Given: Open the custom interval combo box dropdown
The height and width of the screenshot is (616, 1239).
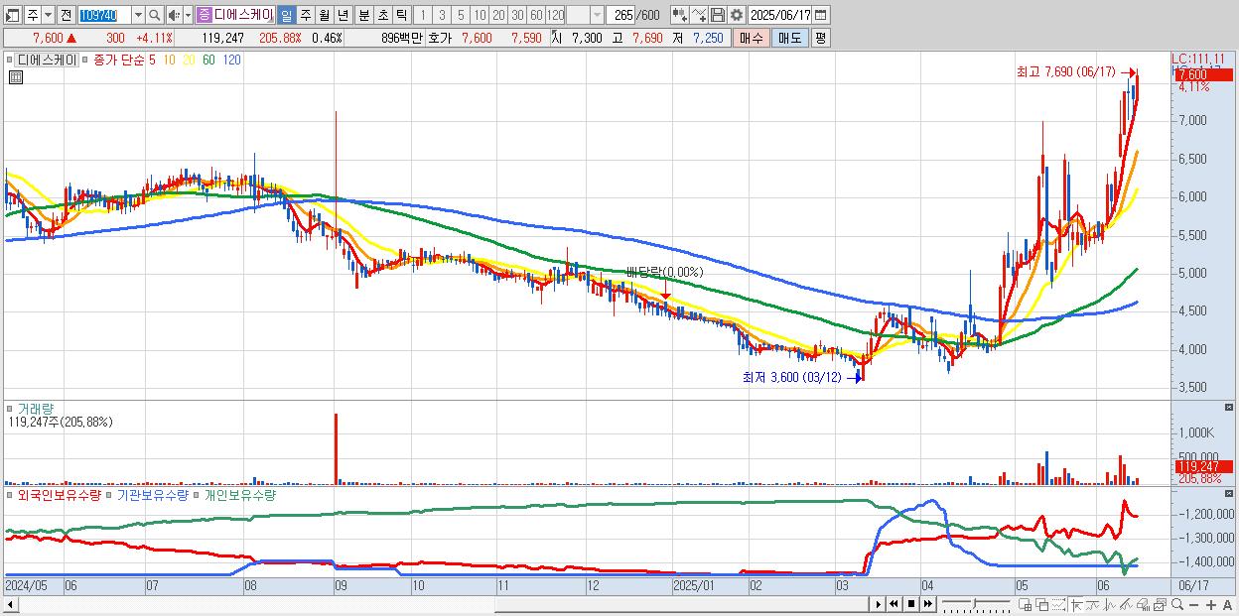Looking at the screenshot, I should (x=597, y=15).
